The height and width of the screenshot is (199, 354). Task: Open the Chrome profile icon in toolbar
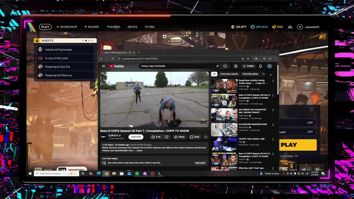[270, 59]
